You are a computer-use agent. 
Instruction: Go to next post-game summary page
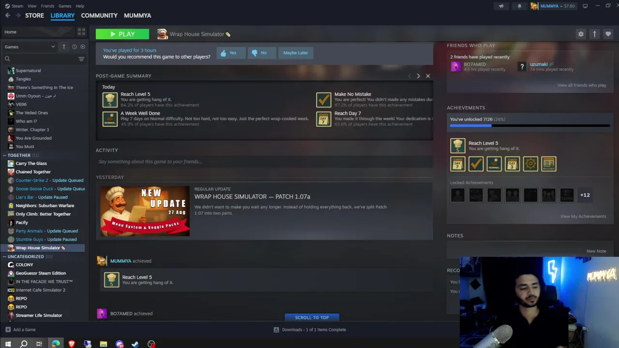pos(418,76)
